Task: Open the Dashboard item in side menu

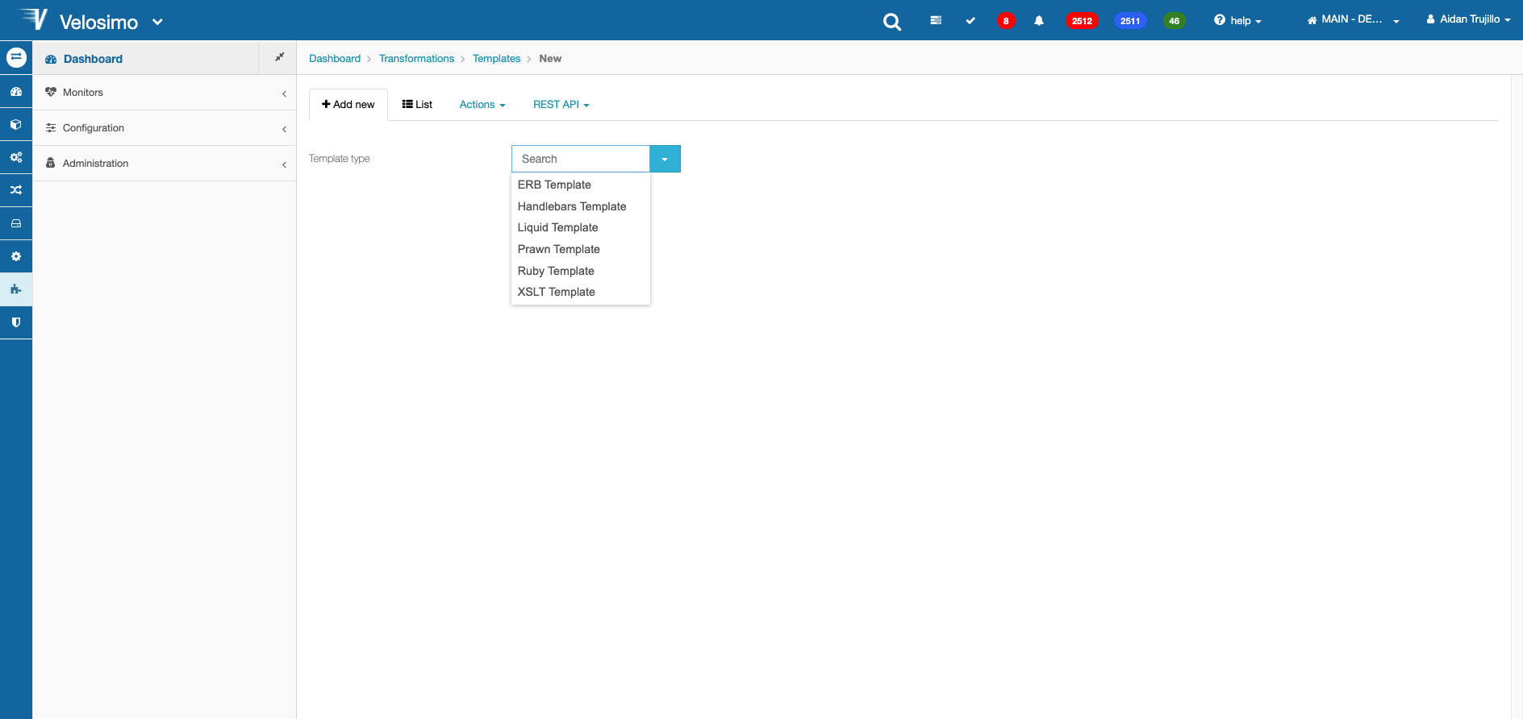Action: (145, 59)
